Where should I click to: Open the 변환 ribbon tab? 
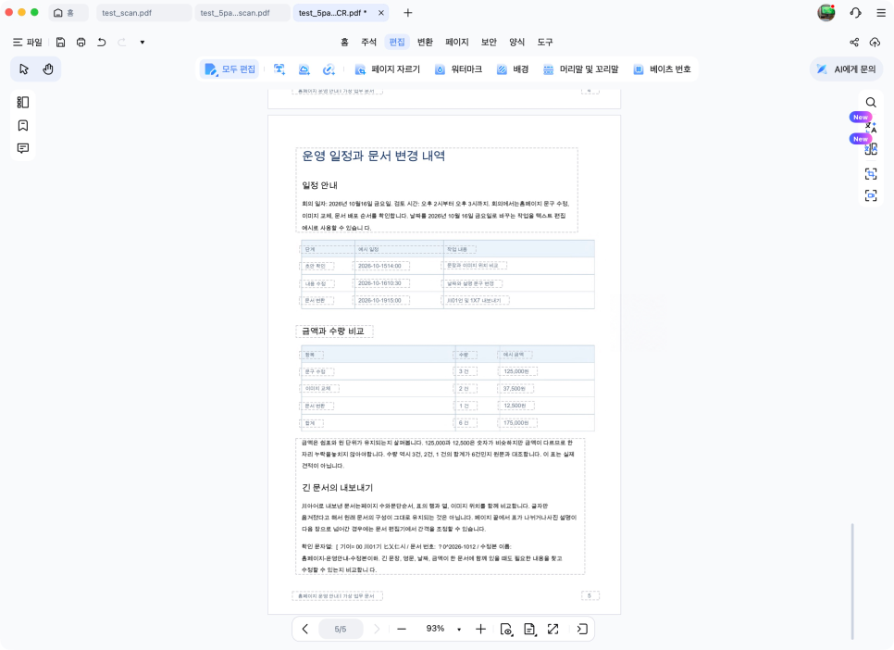tap(426, 42)
